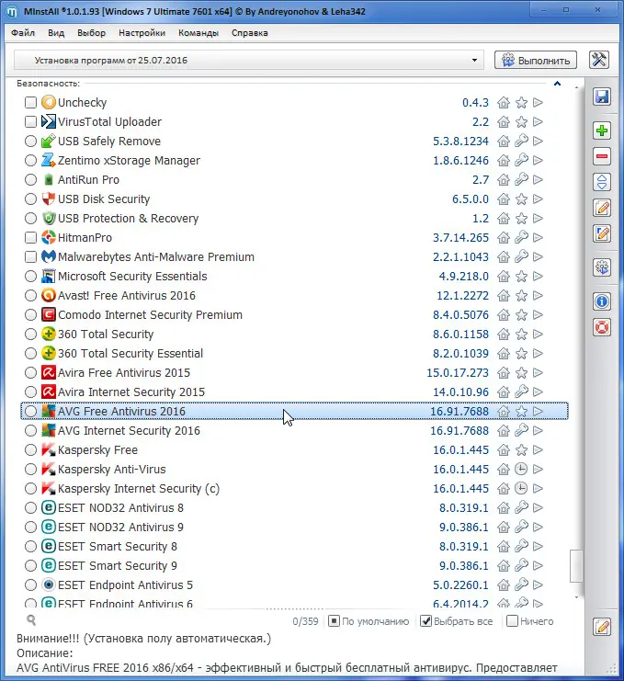Click the red minus remove icon
This screenshot has height=681, width=624.
tap(602, 156)
